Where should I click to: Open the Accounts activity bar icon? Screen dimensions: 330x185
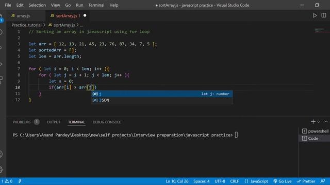pyautogui.click(x=1, y=154)
